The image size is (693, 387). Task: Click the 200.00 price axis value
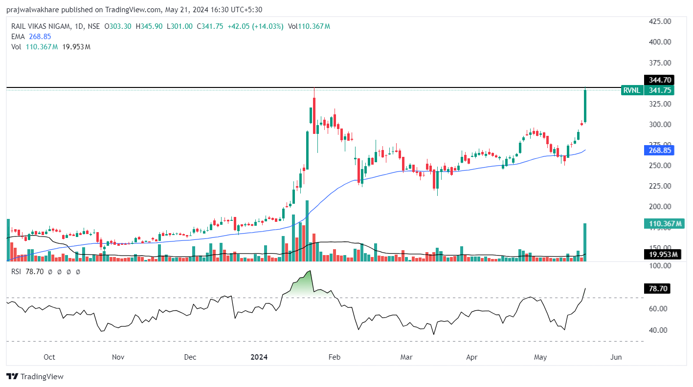(660, 207)
